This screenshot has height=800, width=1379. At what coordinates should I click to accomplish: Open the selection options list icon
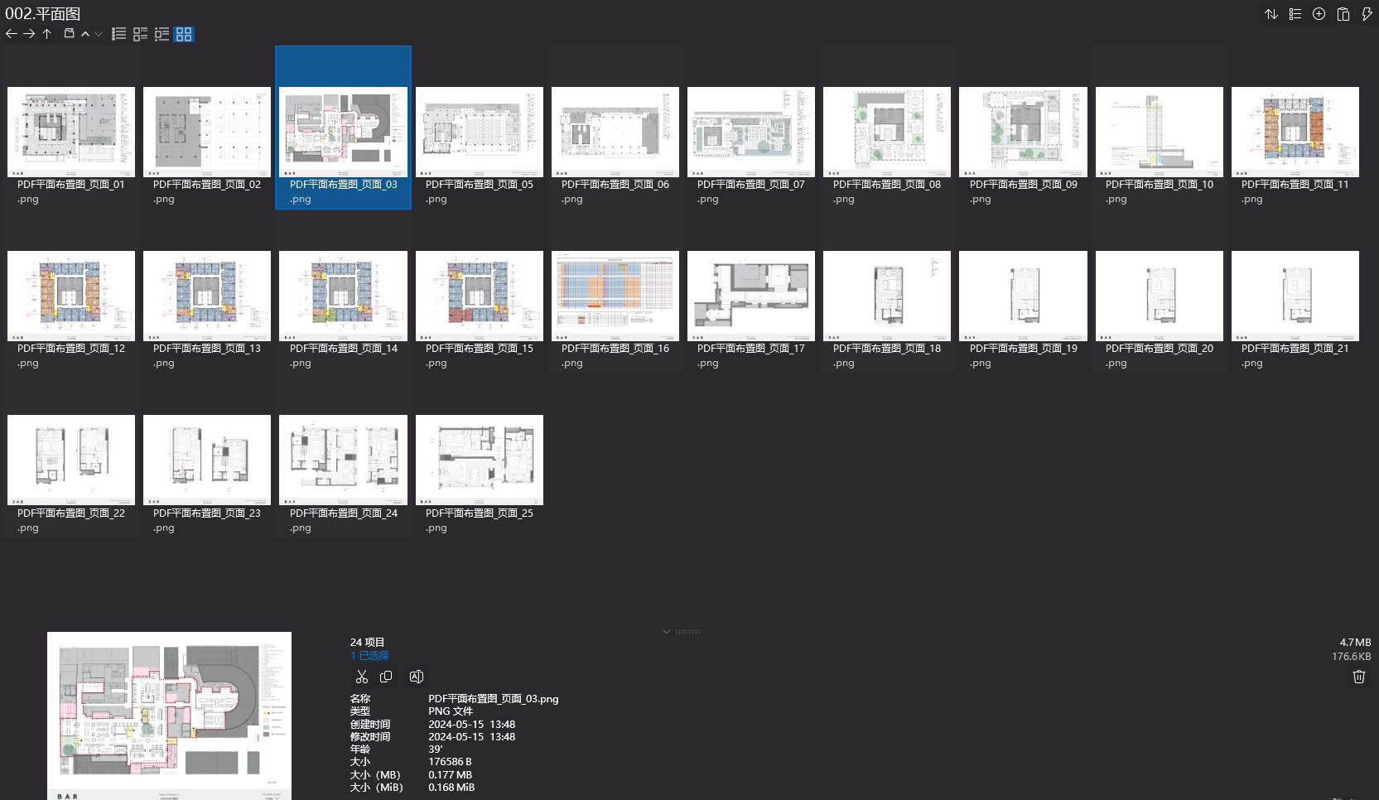tap(1295, 14)
